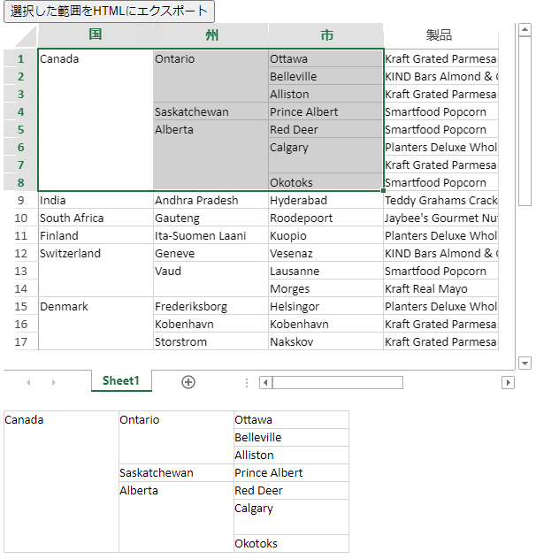
Task: Select row header 9
Action: 20,201
